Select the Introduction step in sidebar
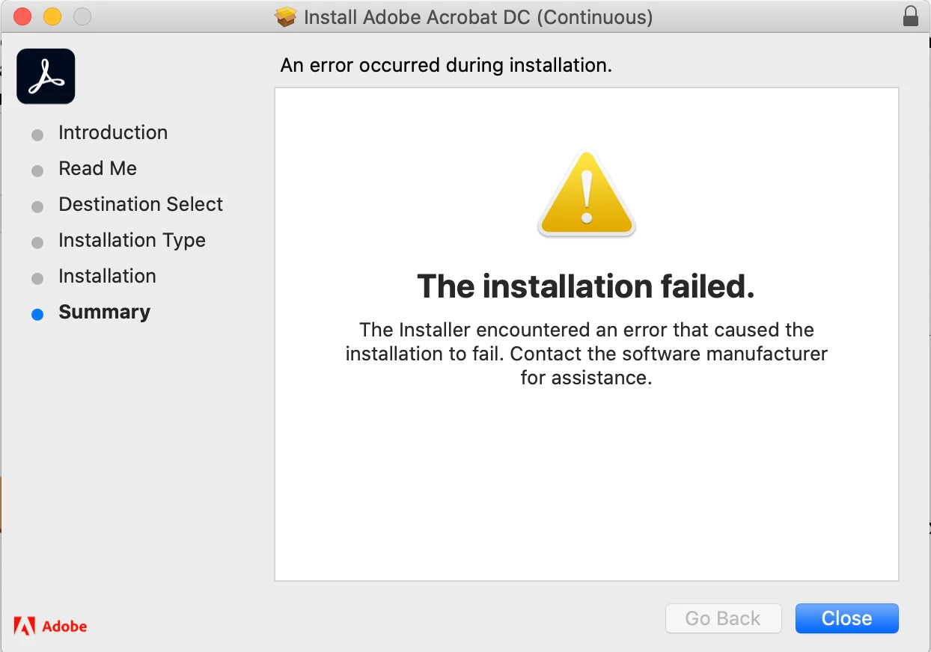The width and height of the screenshot is (931, 652). click(x=113, y=132)
